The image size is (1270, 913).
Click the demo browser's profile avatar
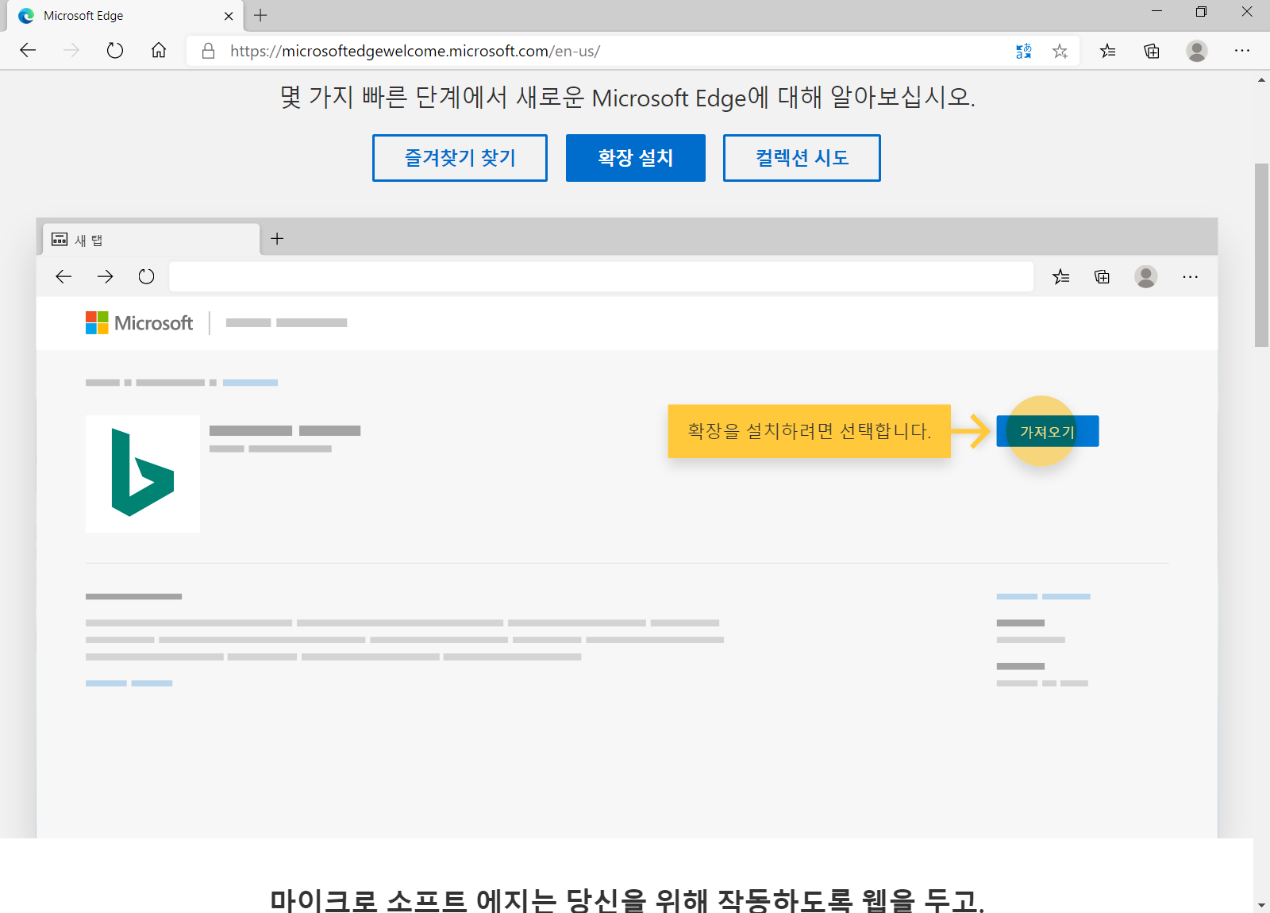pos(1146,276)
